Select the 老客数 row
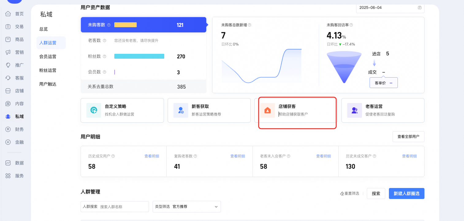This screenshot has width=464, height=221. pyautogui.click(x=143, y=40)
